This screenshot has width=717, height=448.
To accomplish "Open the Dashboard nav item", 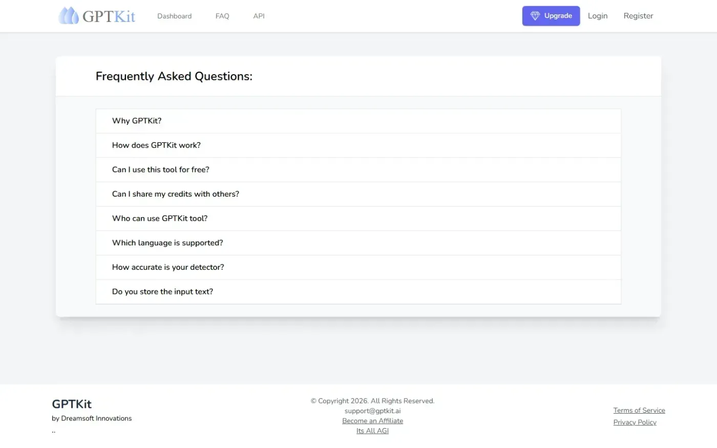I will [x=174, y=16].
